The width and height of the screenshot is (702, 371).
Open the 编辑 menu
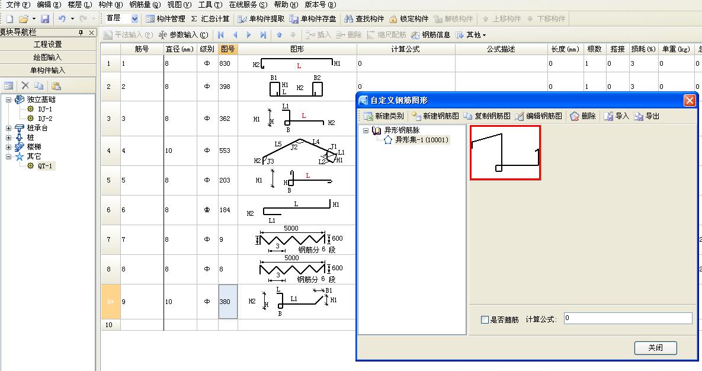(49, 5)
